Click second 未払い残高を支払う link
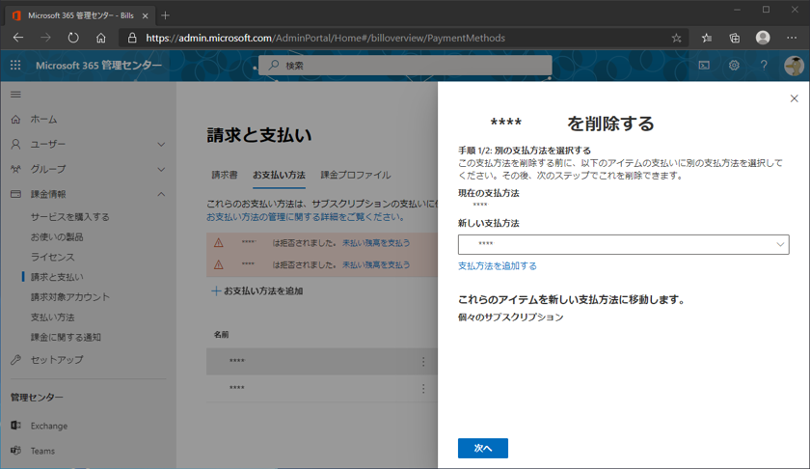 pos(376,264)
